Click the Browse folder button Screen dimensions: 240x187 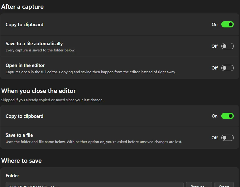pyautogui.click(x=199, y=185)
